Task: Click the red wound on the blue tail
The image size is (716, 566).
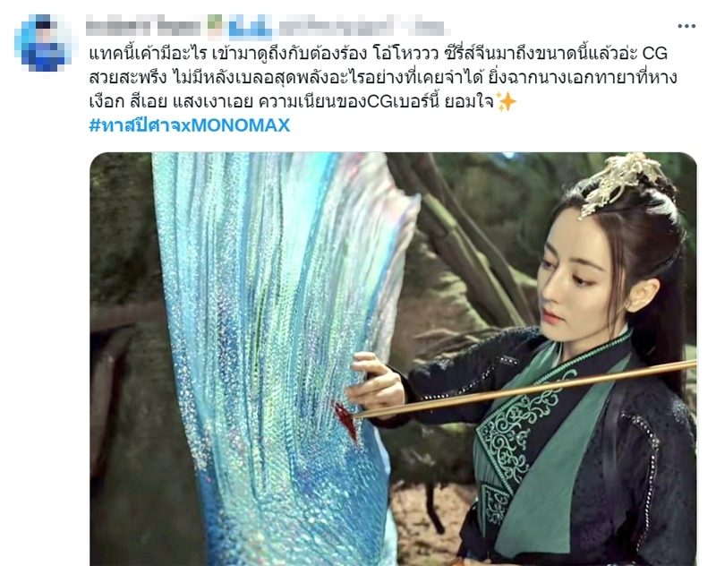Action: pos(345,420)
